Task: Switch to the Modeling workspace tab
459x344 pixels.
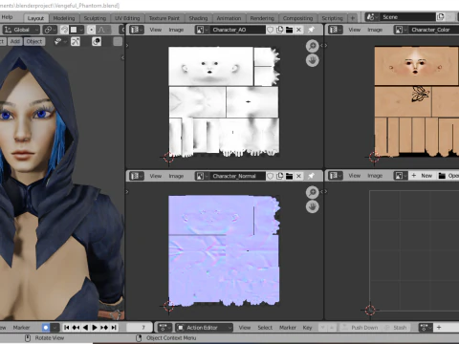Action: click(64, 18)
